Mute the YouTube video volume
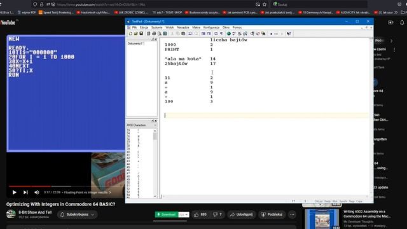Viewport: 407px width, 229px height. point(37,192)
